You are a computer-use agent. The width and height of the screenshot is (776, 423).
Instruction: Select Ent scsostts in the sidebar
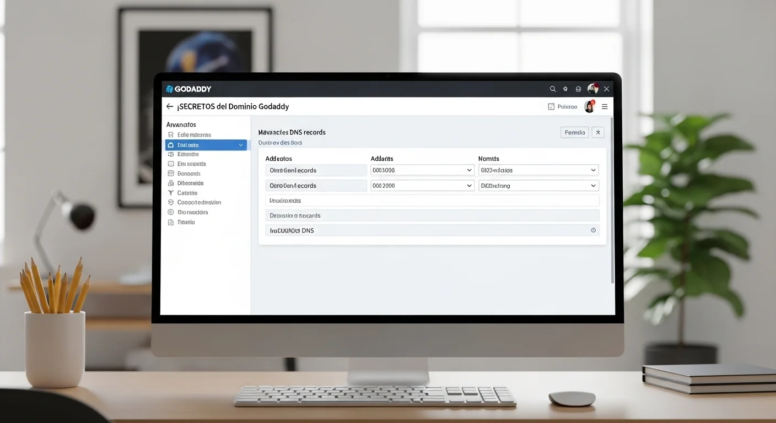click(191, 164)
